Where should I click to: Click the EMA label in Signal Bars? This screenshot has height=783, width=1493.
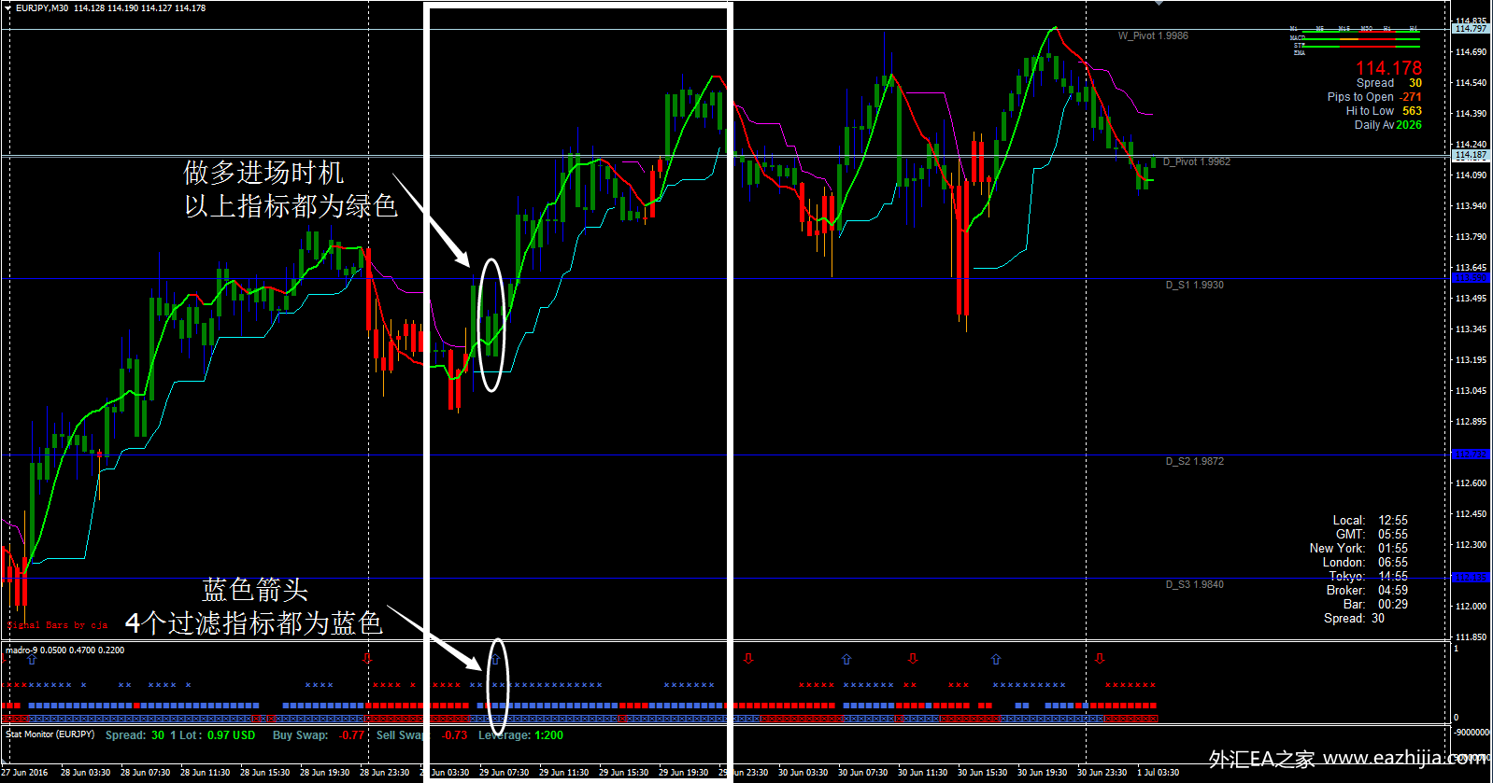point(1299,53)
